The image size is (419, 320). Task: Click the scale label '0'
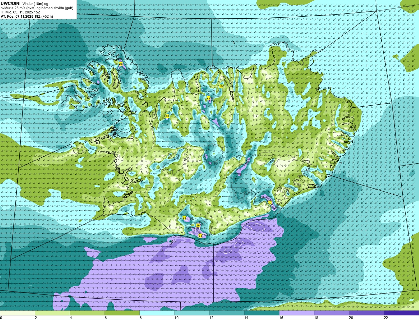point(1,318)
